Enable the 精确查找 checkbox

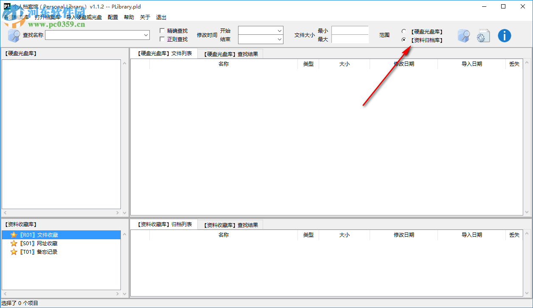coord(162,31)
